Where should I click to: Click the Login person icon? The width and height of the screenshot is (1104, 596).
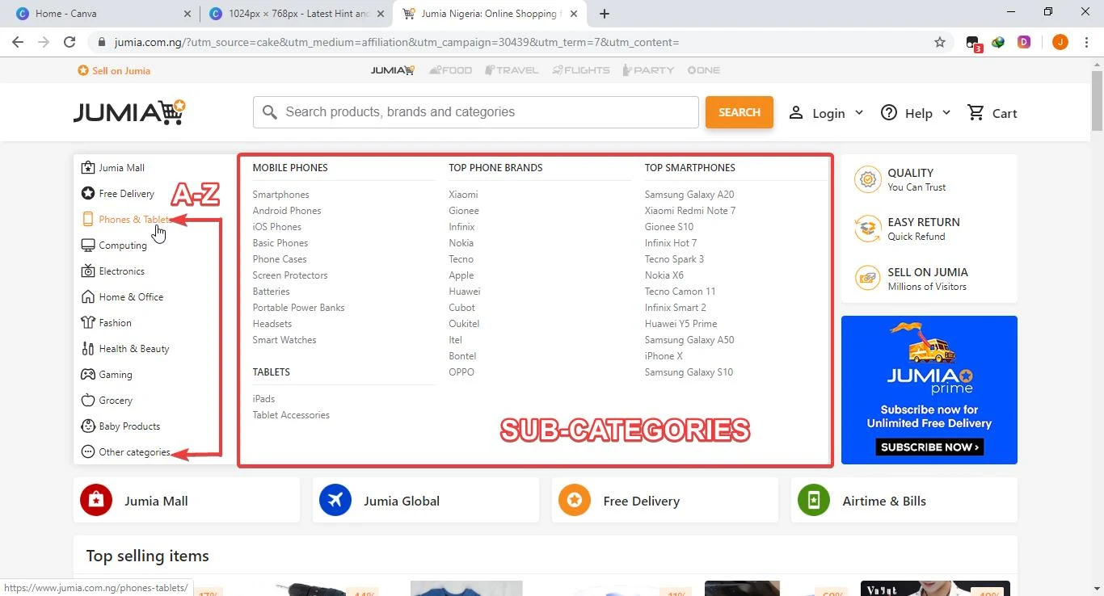tap(796, 113)
